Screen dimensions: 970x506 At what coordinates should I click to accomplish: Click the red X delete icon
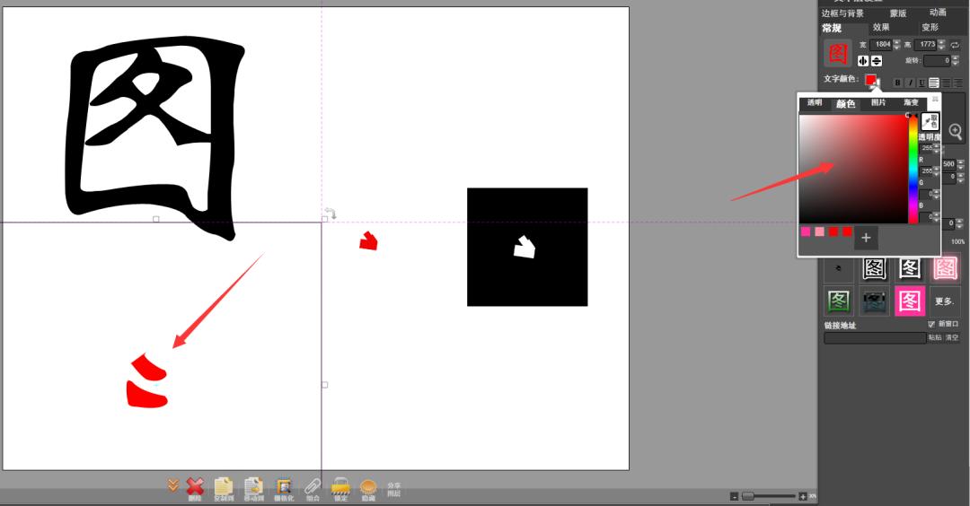[x=195, y=485]
